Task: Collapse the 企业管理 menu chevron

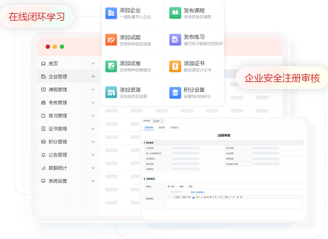Action: click(93, 76)
